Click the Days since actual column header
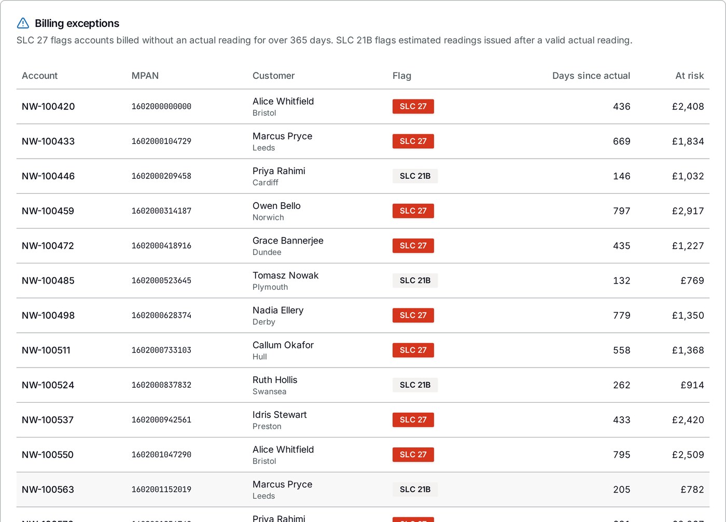This screenshot has width=726, height=522. (x=591, y=76)
